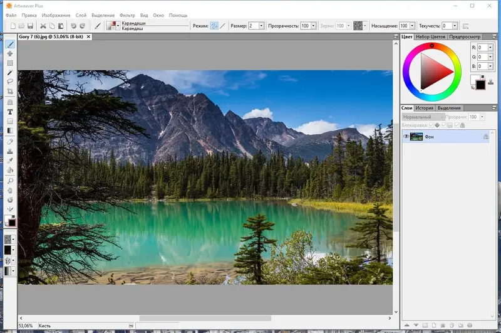Image resolution: width=501 pixels, height=333 pixels.
Task: Hide the Фон layer eye icon
Action: tap(406, 137)
